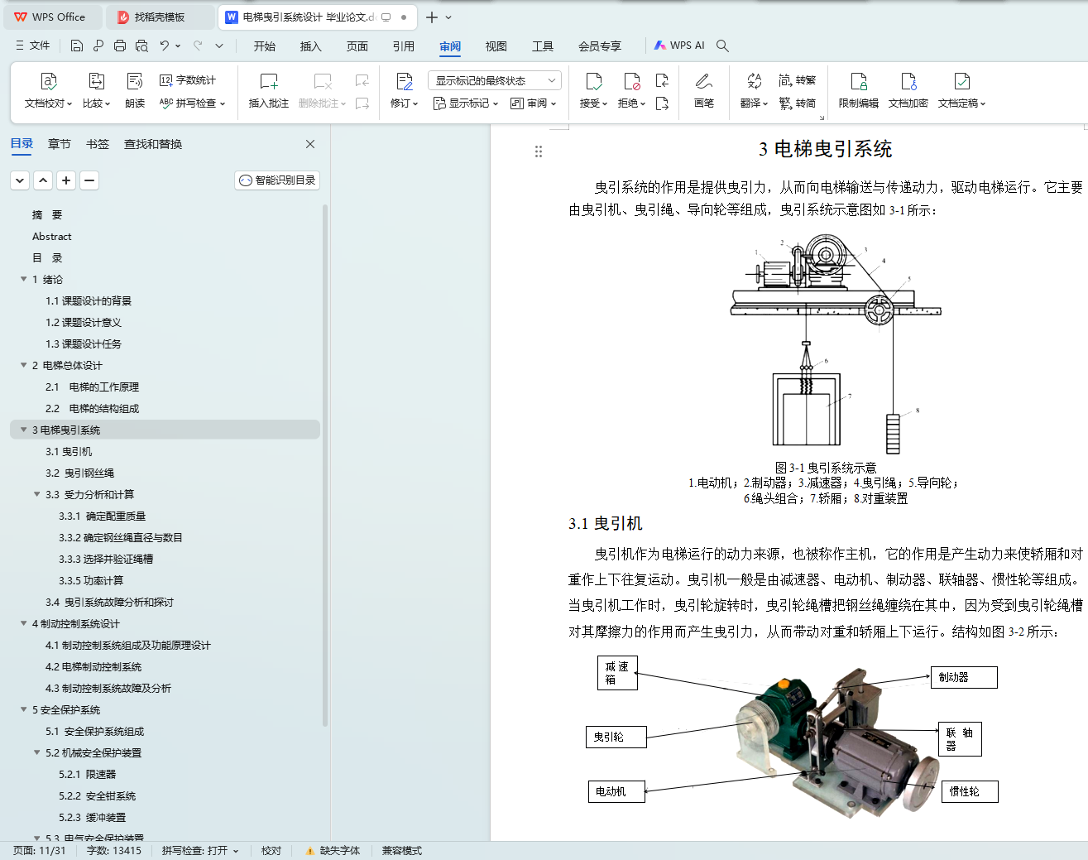Switch to the 章节 navigation tab
The height and width of the screenshot is (860, 1088).
click(x=60, y=144)
